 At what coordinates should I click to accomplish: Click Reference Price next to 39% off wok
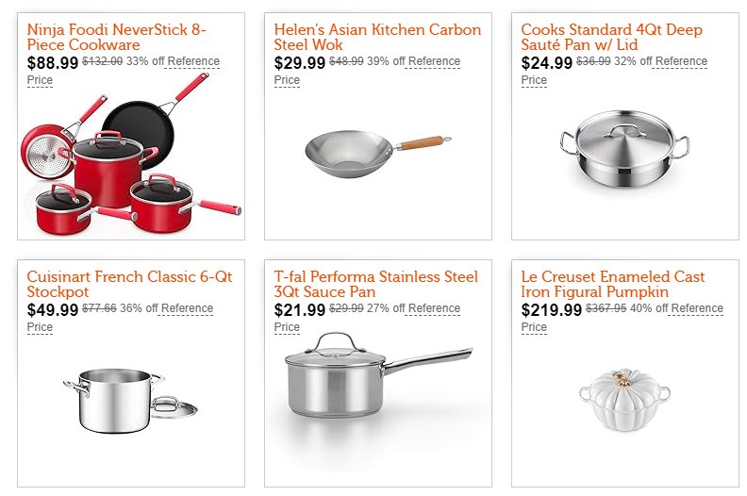pyautogui.click(x=433, y=61)
